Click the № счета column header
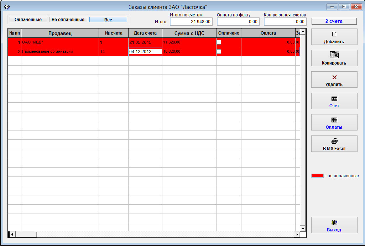The height and width of the screenshot is (246, 365). point(114,33)
